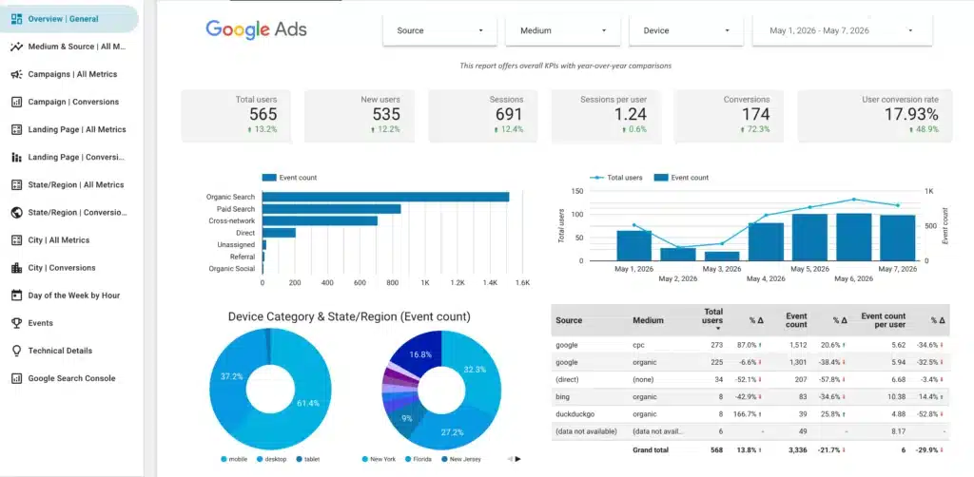Image resolution: width=974 pixels, height=477 pixels.
Task: Click the 61.4% mobile pie slice
Action: (x=307, y=403)
